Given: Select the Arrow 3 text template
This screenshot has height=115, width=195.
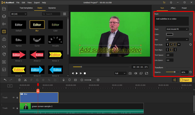Looking at the screenshot, I should (55, 55).
